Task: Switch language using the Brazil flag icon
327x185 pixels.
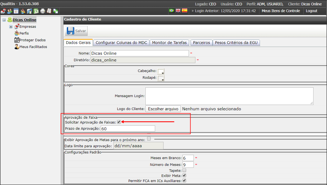Action: [171, 11]
